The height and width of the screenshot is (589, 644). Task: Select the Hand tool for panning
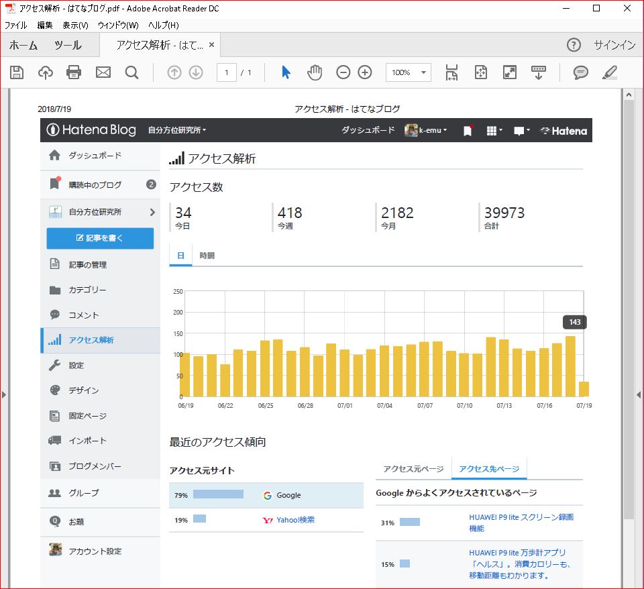pos(314,73)
